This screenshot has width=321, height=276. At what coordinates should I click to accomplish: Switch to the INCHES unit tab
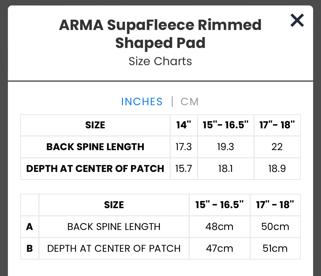tap(142, 102)
